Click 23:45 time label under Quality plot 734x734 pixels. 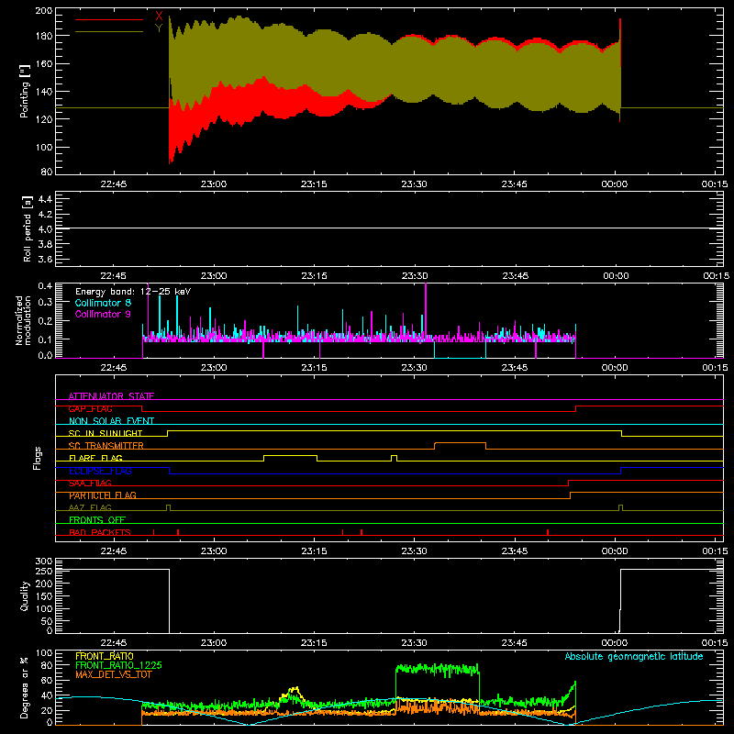click(x=515, y=643)
